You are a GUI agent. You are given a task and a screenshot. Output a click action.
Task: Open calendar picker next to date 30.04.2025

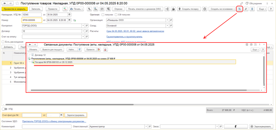pyautogui.click(x=70, y=15)
